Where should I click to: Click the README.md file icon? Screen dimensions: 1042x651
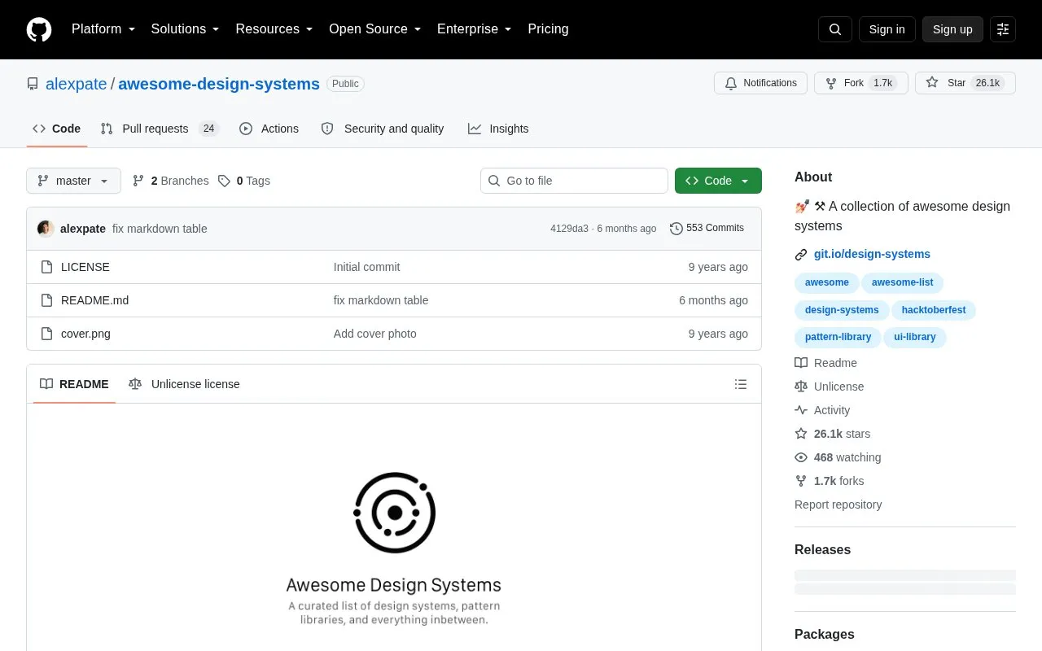tap(47, 300)
